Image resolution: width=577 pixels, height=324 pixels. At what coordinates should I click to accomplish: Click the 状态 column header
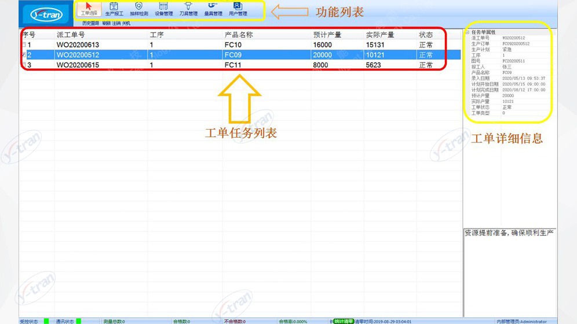coord(426,35)
